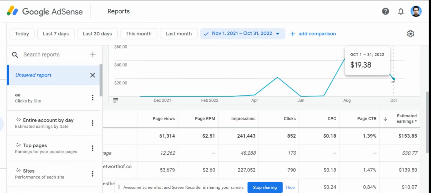
Task: Click the 227,052 impressions cell
Action: click(247, 170)
